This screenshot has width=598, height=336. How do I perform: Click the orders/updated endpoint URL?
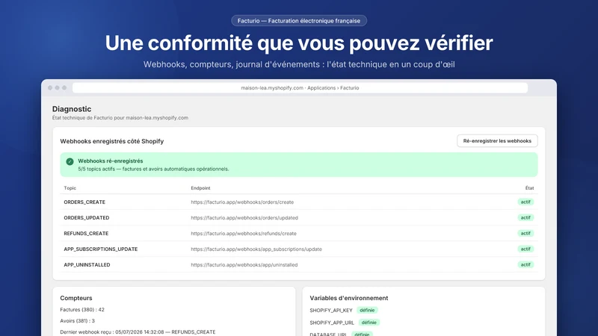[244, 218]
